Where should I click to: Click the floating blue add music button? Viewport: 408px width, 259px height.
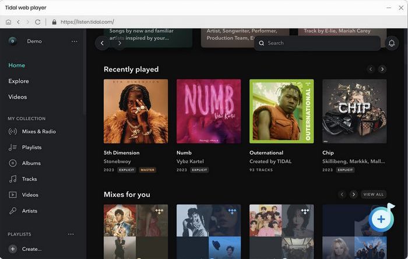381,219
